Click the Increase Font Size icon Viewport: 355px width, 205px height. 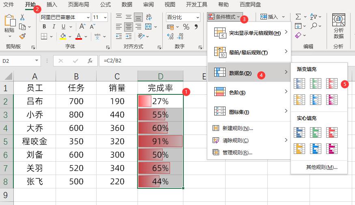[x=83, y=27]
